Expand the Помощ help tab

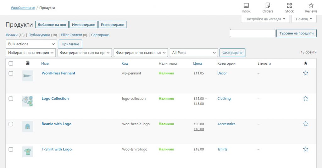(304, 19)
